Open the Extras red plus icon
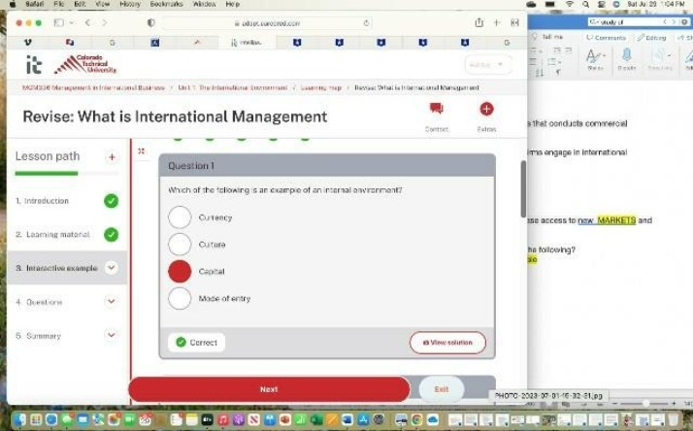Viewport: 693px width, 431px height. (x=486, y=109)
